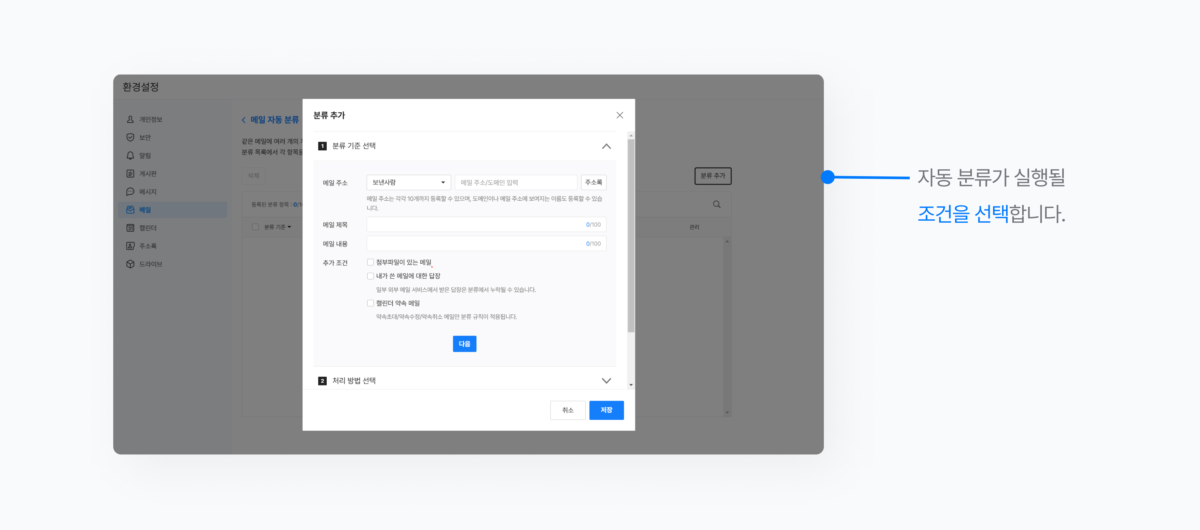Click the 개인정보 person icon in sidebar
Image resolution: width=1200 pixels, height=530 pixels.
[x=130, y=119]
